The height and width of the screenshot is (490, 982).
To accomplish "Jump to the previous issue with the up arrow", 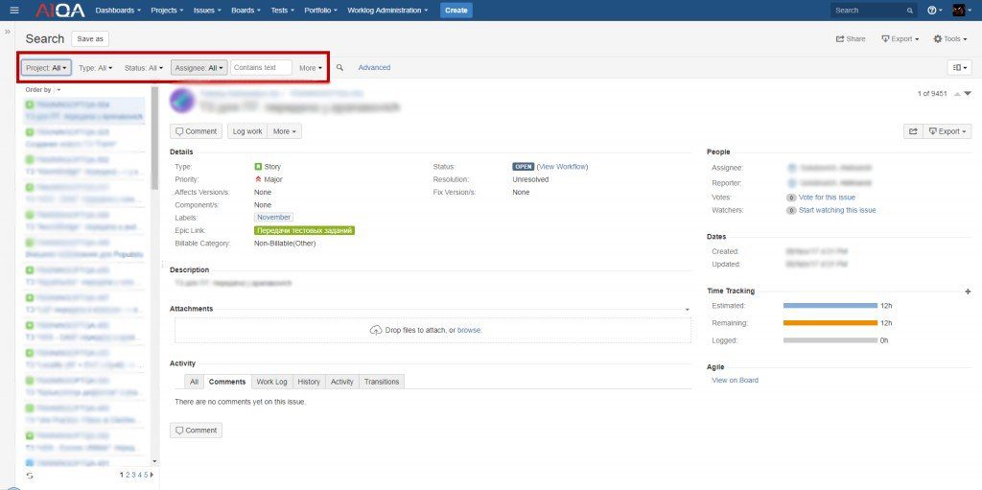I will (x=957, y=94).
